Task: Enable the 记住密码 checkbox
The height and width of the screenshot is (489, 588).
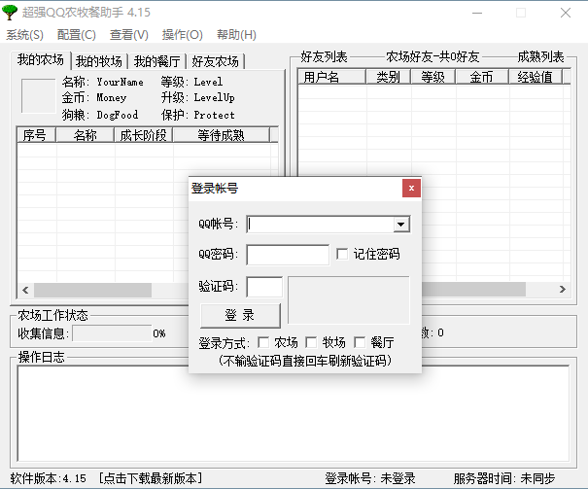Action: (x=342, y=254)
